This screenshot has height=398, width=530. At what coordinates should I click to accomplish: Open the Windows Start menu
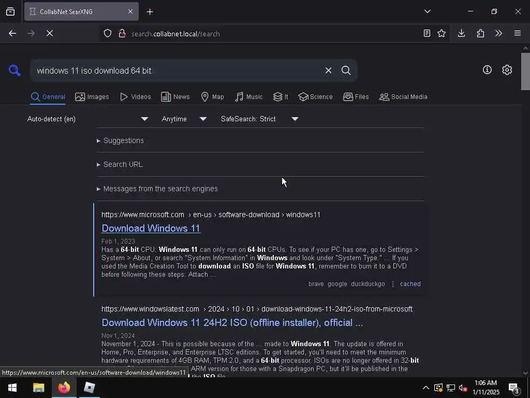pyautogui.click(x=12, y=388)
